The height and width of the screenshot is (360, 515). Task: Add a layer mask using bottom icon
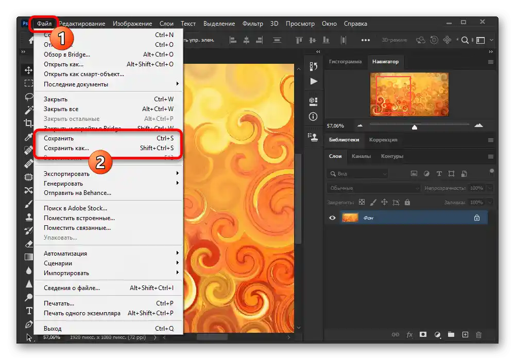[x=423, y=334]
